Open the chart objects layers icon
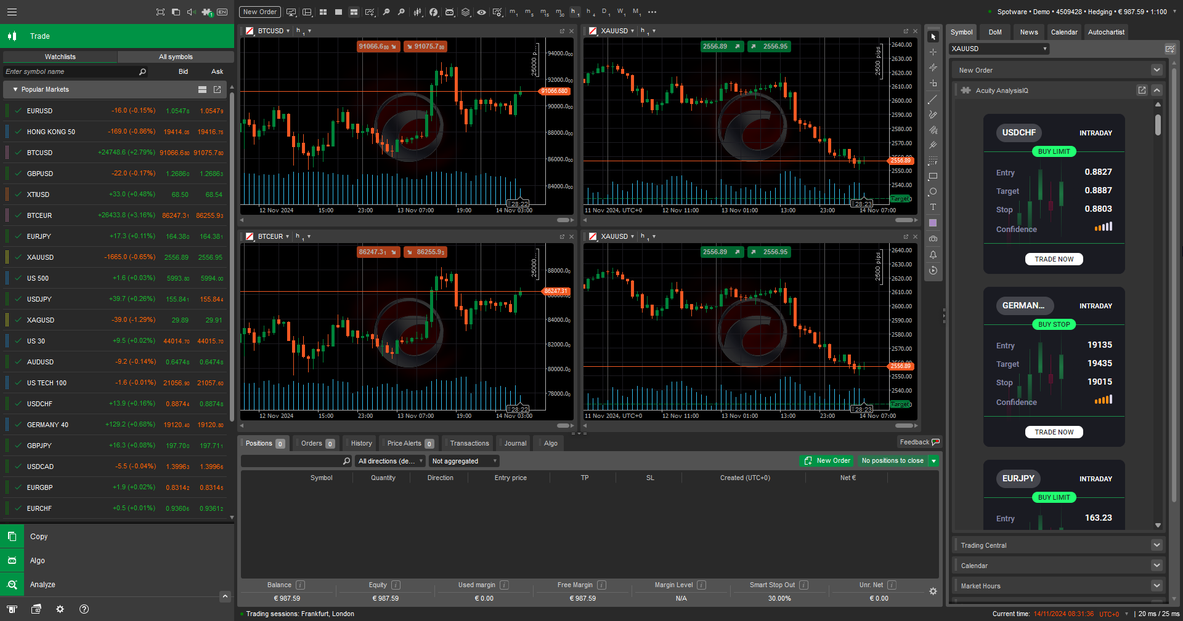 (x=465, y=12)
